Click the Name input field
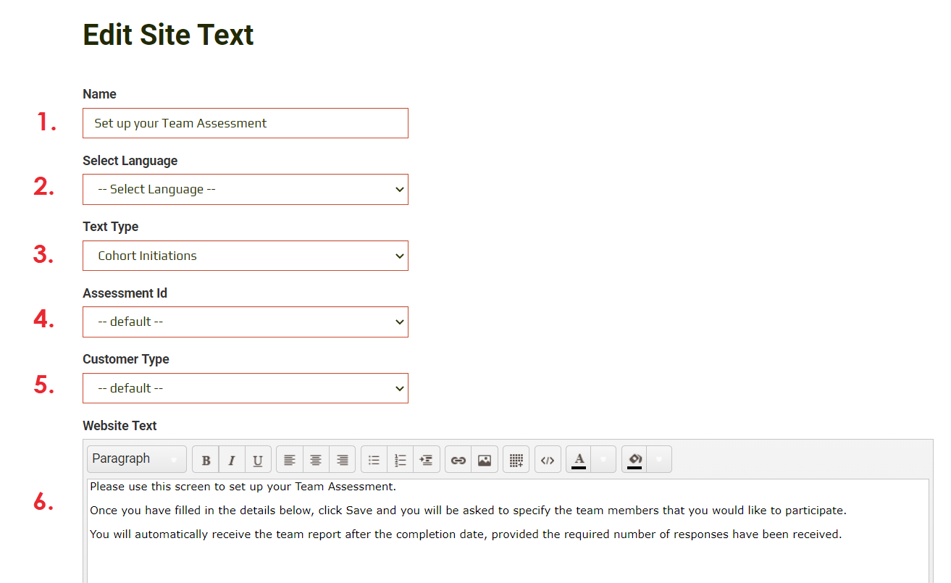The height and width of the screenshot is (583, 951). pyautogui.click(x=246, y=123)
